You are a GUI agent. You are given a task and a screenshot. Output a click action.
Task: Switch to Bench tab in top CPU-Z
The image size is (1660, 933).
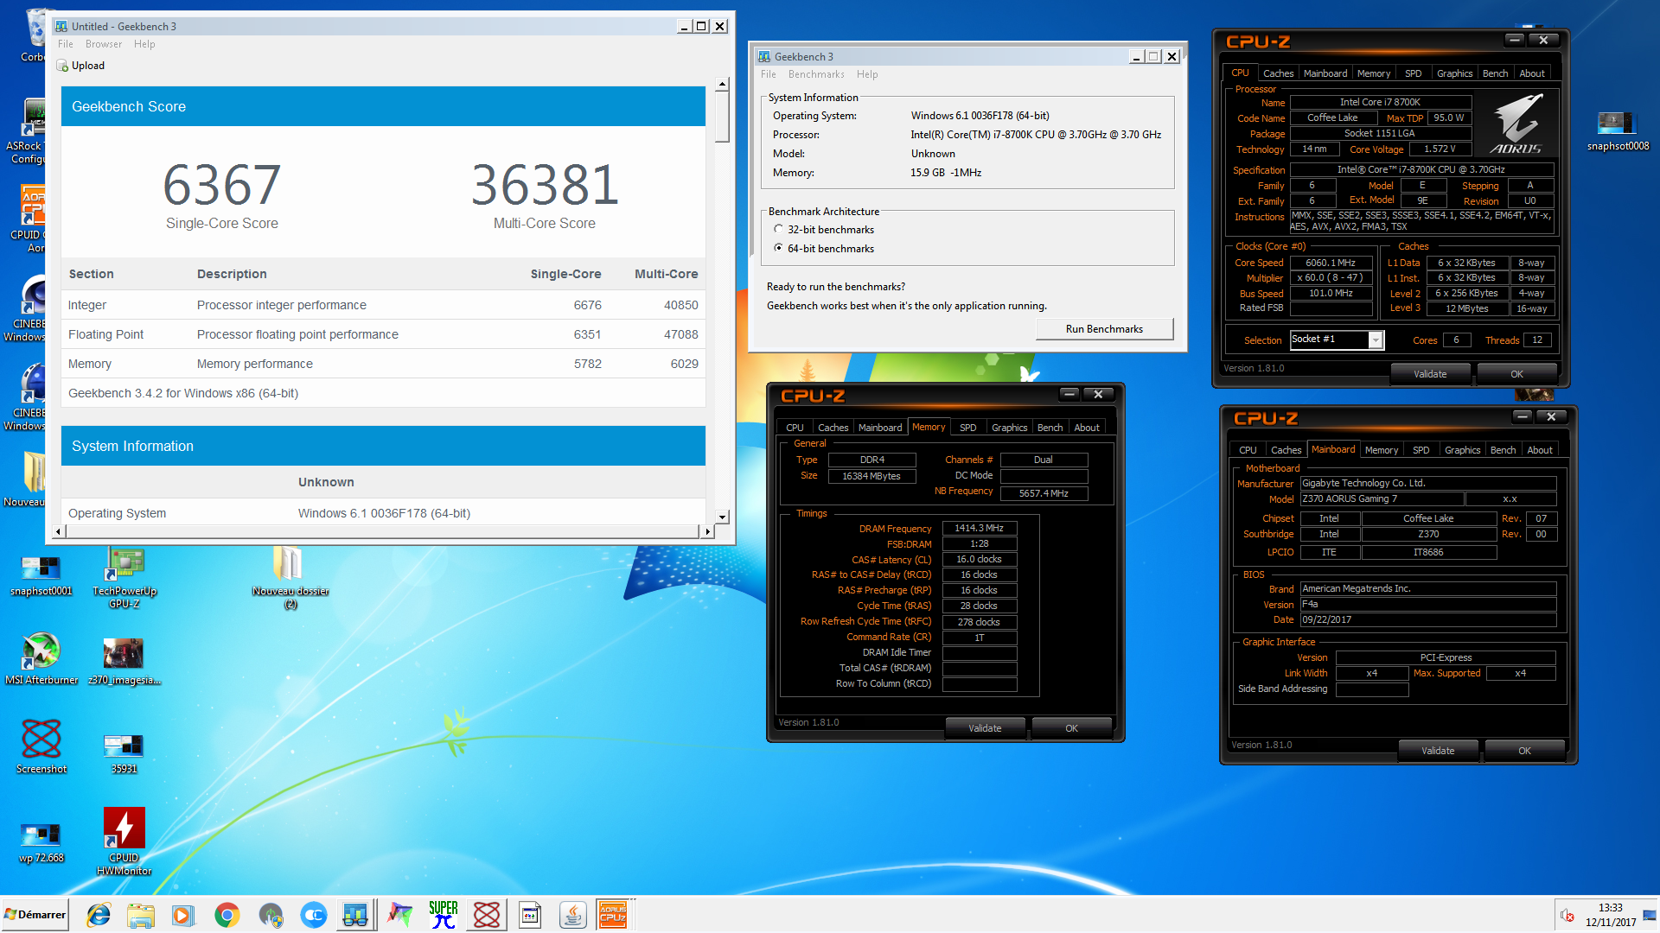[x=1495, y=73]
